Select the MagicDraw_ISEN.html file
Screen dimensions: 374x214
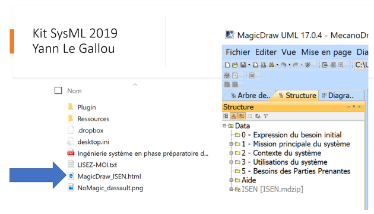[x=109, y=177]
